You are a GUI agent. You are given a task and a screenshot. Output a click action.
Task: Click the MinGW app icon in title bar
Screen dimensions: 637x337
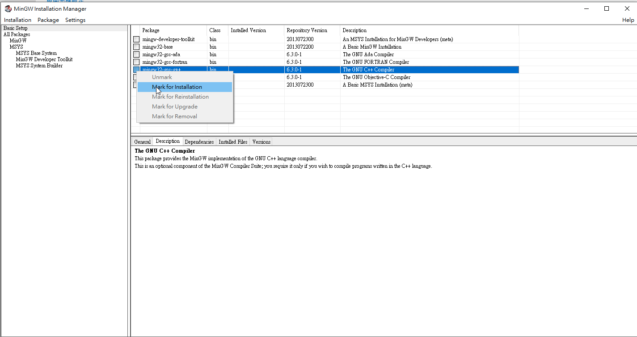tap(8, 9)
